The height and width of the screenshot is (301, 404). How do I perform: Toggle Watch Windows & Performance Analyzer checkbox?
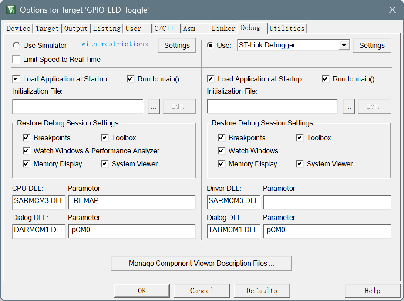(27, 151)
